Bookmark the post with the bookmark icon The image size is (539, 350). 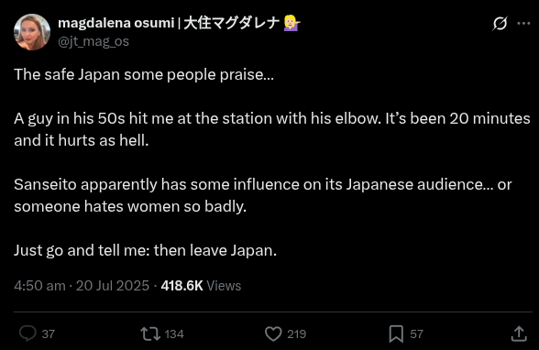point(396,334)
